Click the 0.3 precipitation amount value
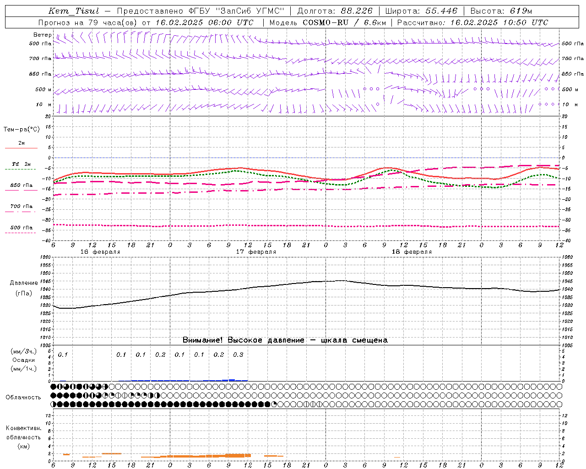This screenshot has height=469, width=586. click(238, 354)
